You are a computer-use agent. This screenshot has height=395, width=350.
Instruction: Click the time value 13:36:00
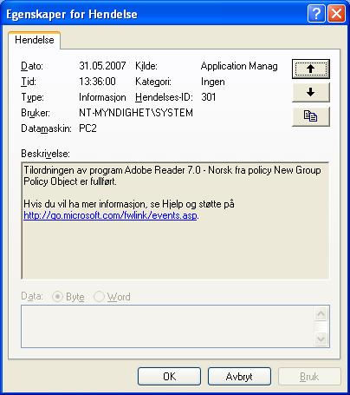click(x=97, y=82)
